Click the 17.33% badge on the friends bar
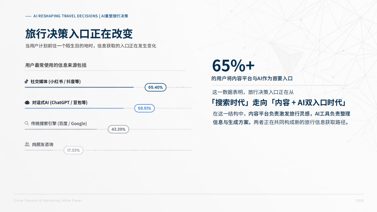This screenshot has width=377, height=212. coord(73,150)
